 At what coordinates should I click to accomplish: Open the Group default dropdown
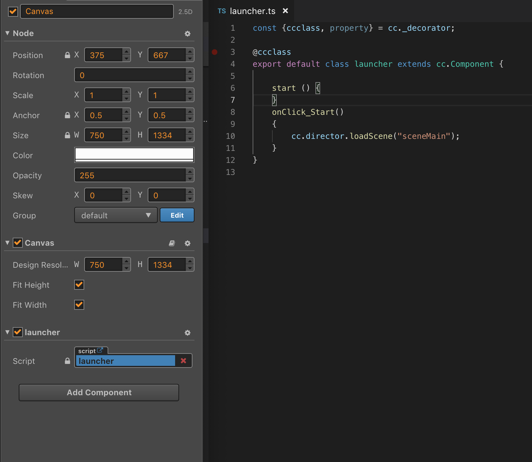click(x=116, y=215)
